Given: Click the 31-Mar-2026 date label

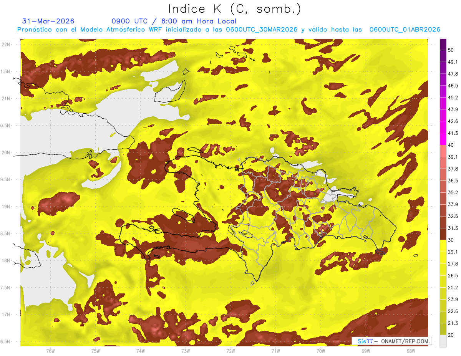Looking at the screenshot, I should [48, 21].
